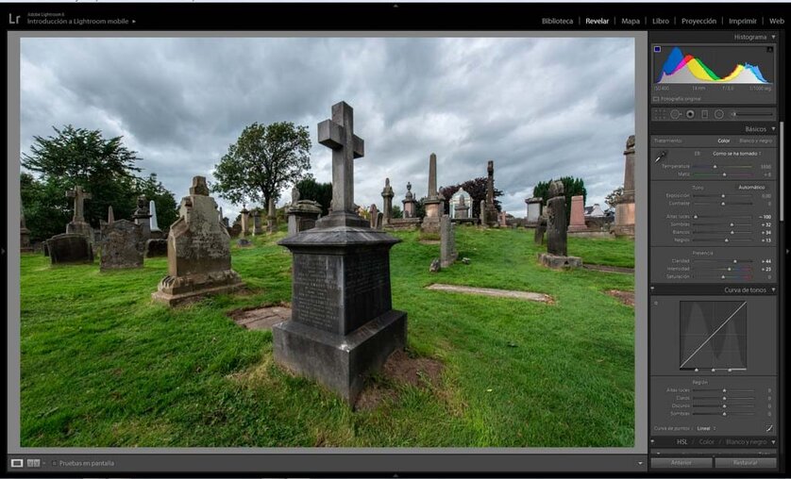Viewport: 791px width, 479px height.
Task: Select the crop overlay tool
Action: click(x=660, y=114)
